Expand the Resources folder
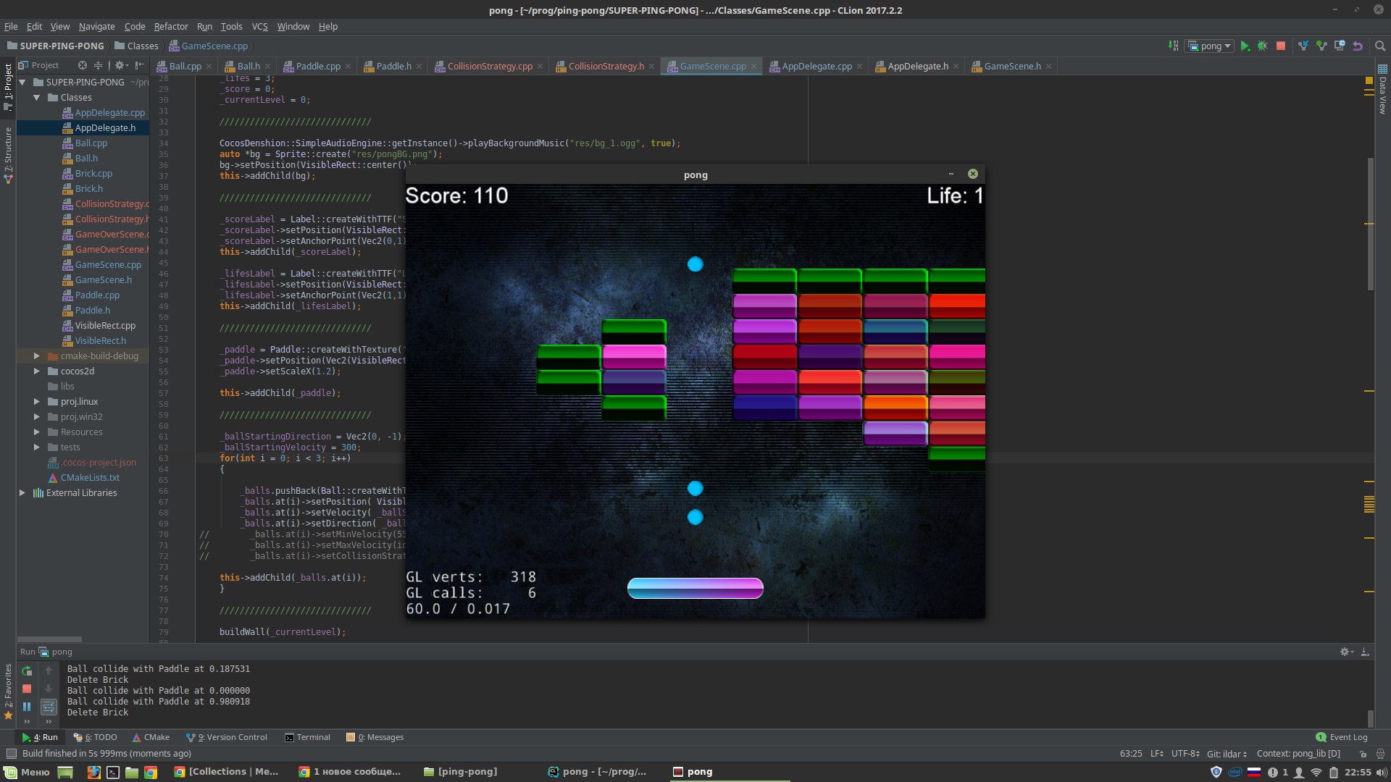Image resolution: width=1391 pixels, height=782 pixels. point(36,432)
